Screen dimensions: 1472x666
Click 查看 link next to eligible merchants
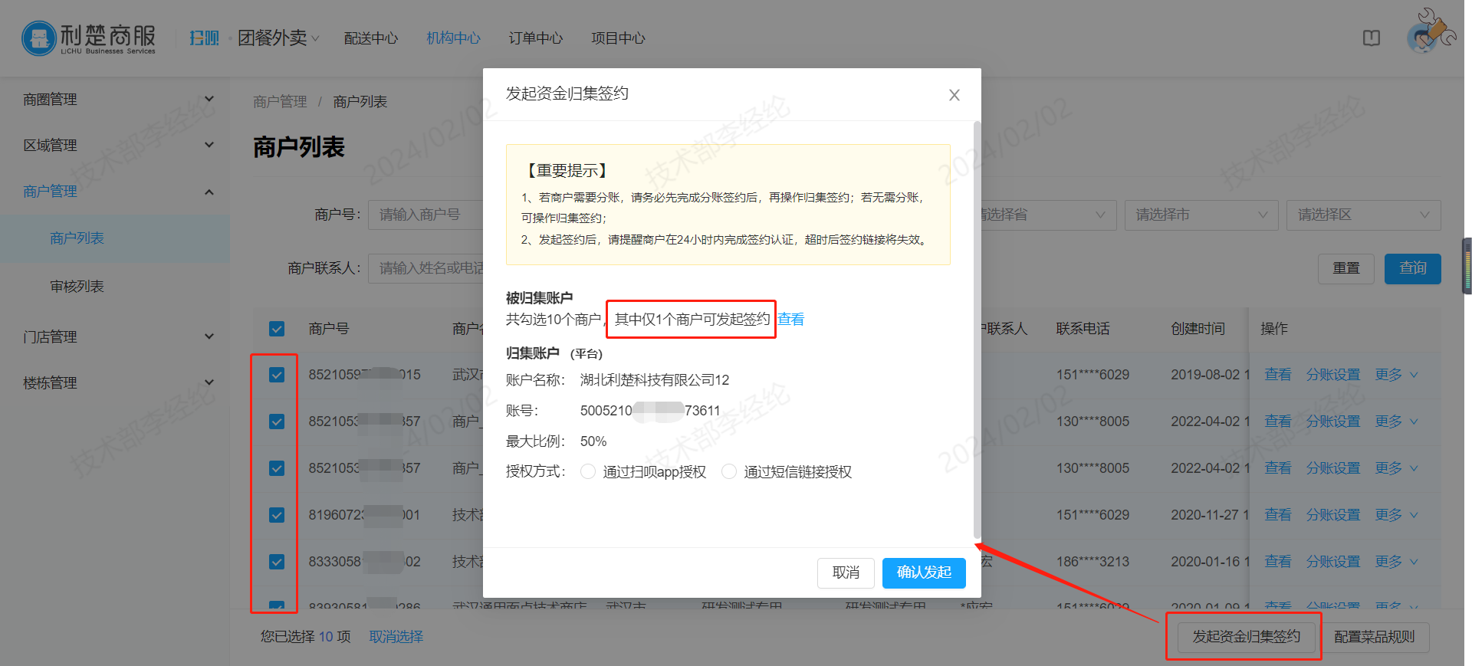pyautogui.click(x=791, y=320)
